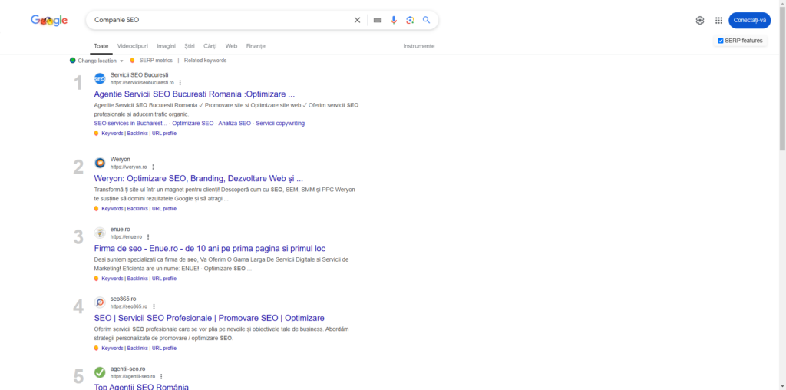This screenshot has height=390, width=786.
Task: Click the page vertical scrollbar thumb
Action: [782, 79]
